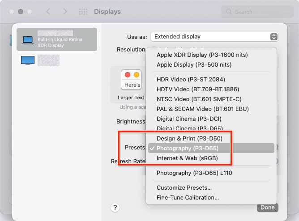Screen dimensions: 299x221
Task: Open Fine-Tune Calibration…
Action: (x=188, y=198)
